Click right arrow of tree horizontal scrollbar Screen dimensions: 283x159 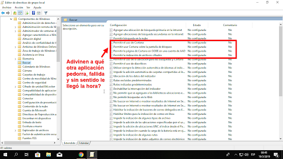click(54, 143)
